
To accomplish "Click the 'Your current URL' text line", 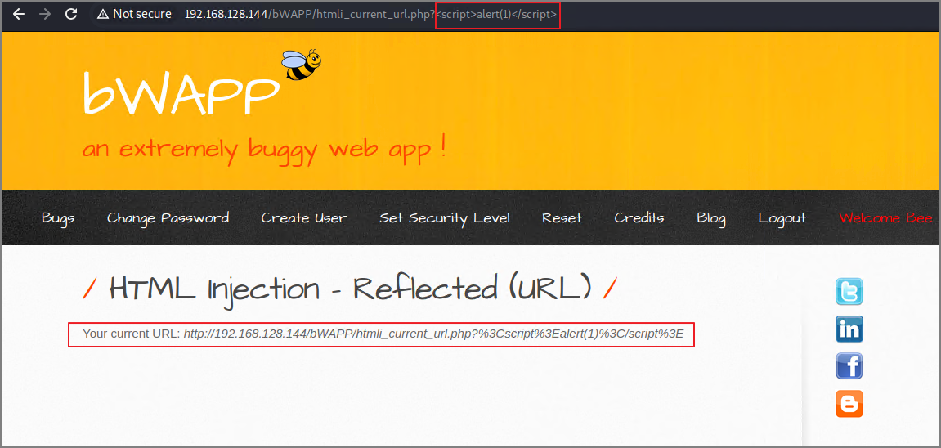I will (x=383, y=334).
